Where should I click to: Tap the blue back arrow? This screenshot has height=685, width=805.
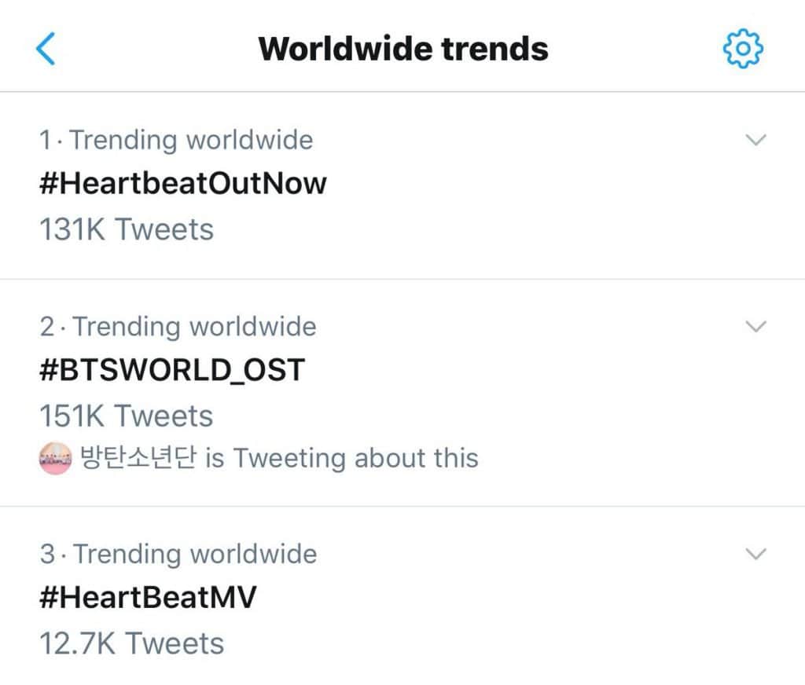click(46, 49)
